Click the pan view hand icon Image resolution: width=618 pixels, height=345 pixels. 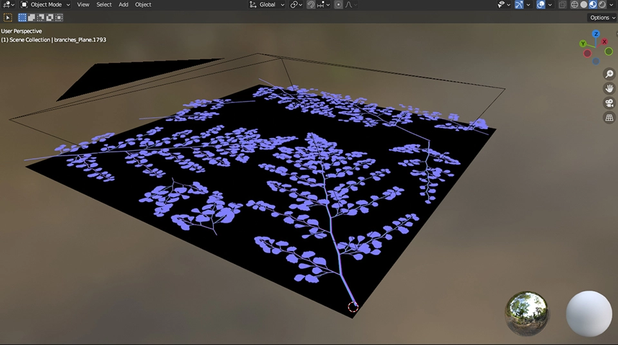coord(609,88)
